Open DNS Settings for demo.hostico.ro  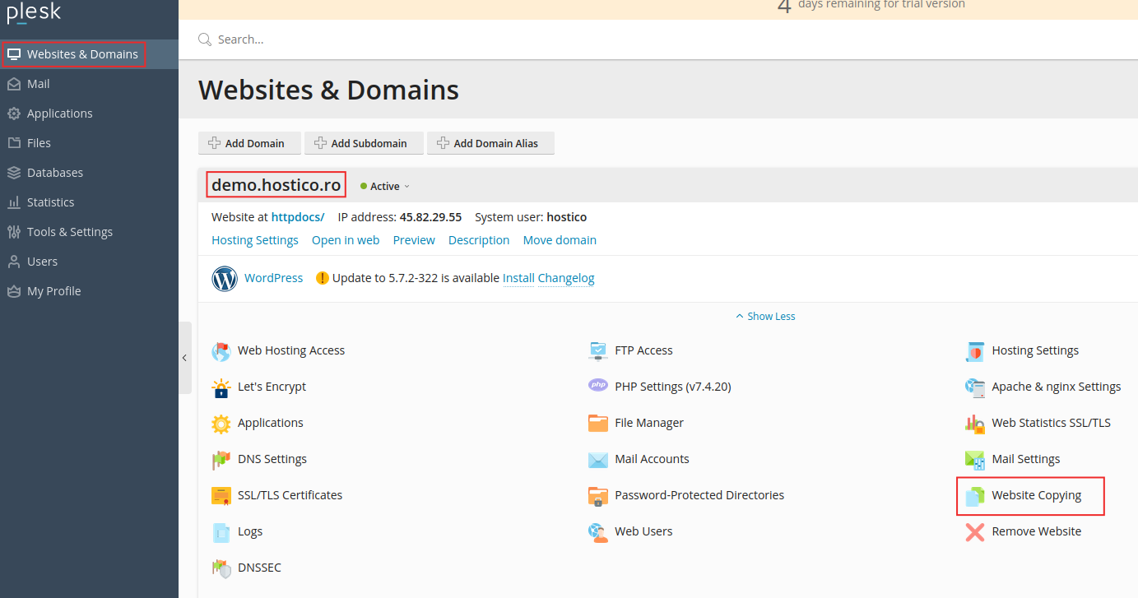click(271, 459)
